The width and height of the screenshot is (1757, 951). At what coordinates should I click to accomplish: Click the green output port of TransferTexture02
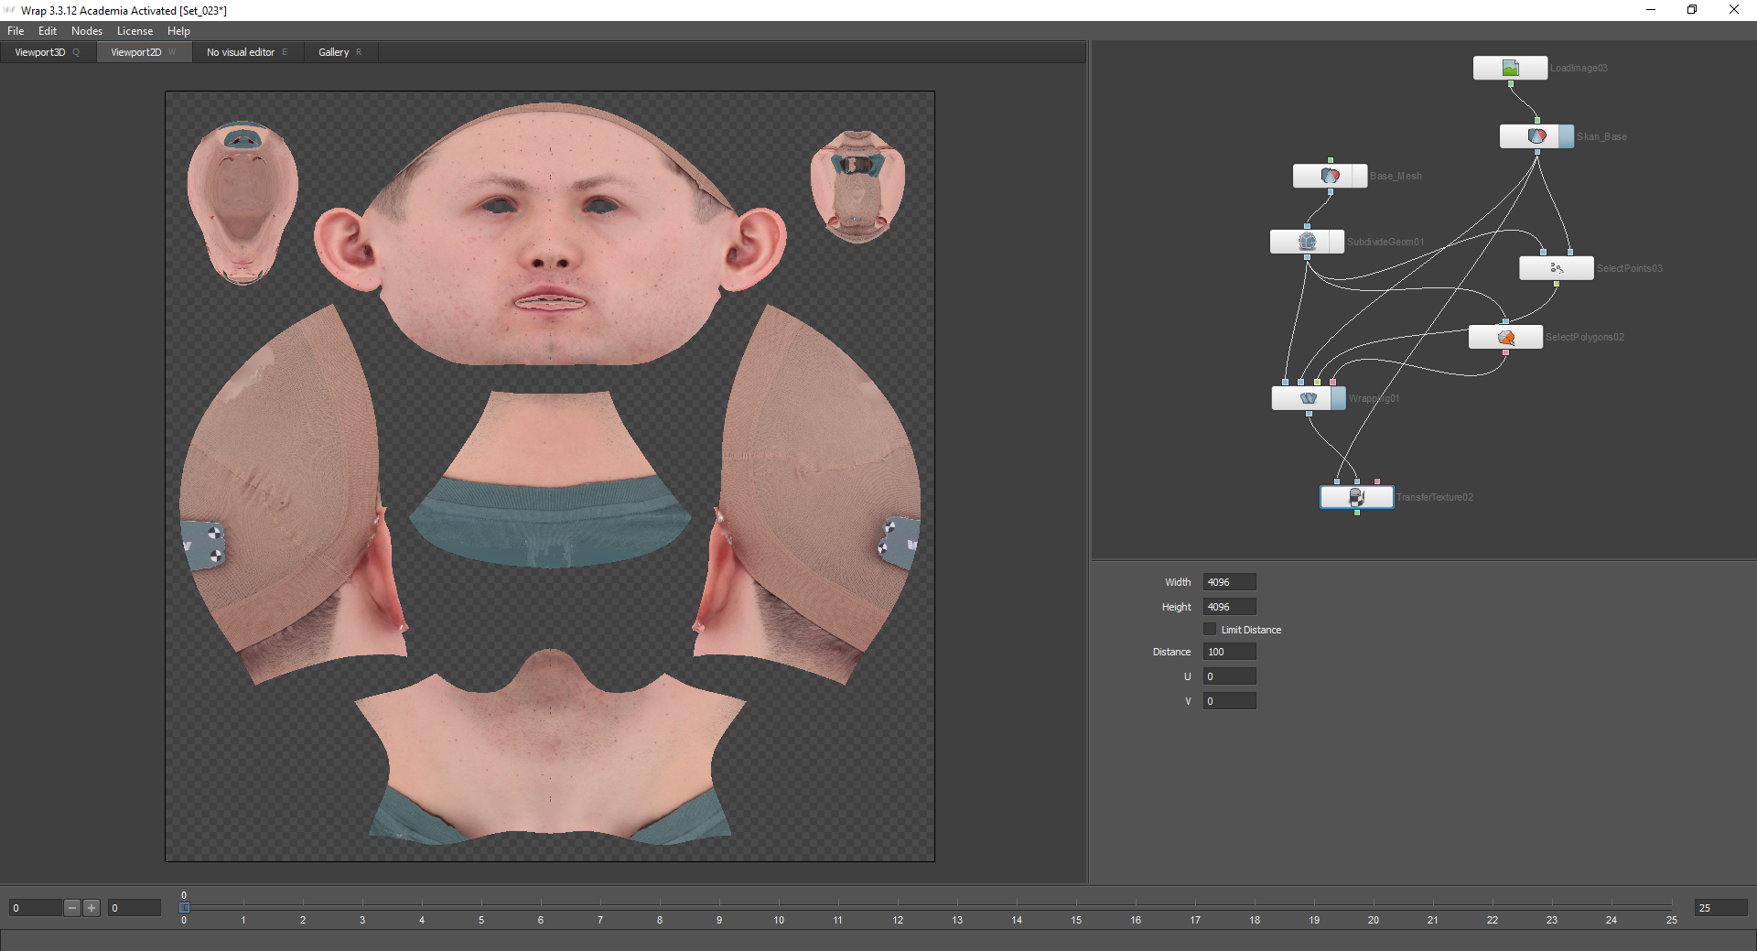(x=1357, y=513)
